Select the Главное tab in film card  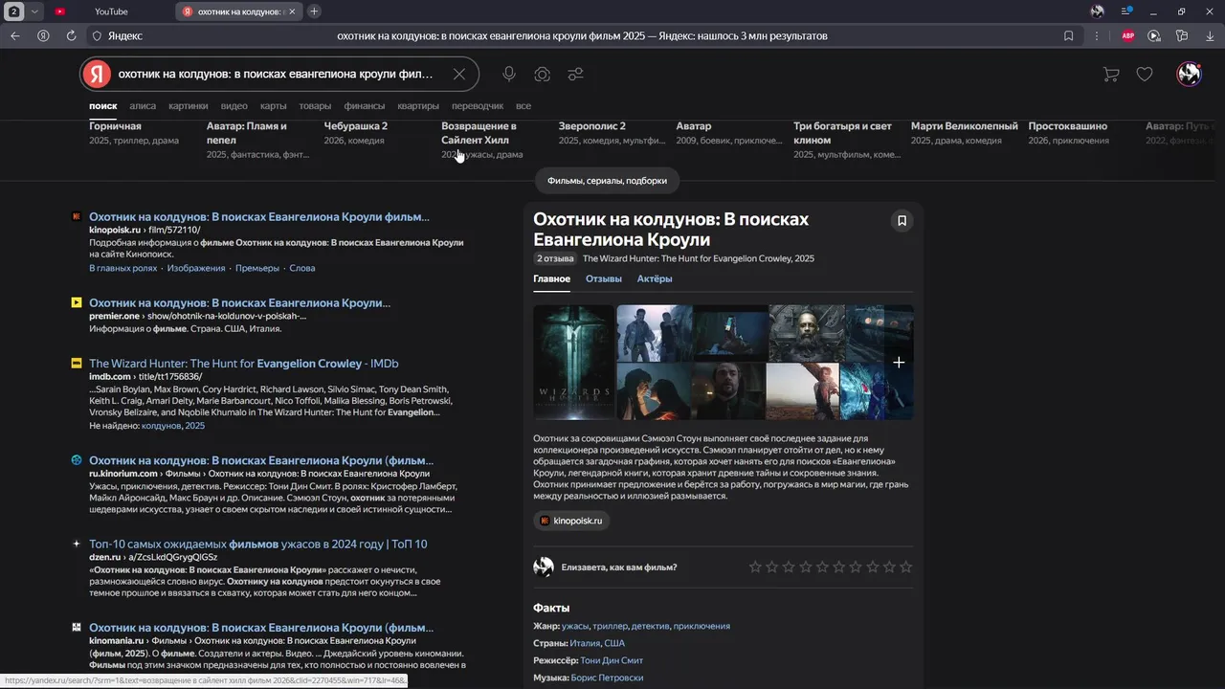[x=551, y=278]
